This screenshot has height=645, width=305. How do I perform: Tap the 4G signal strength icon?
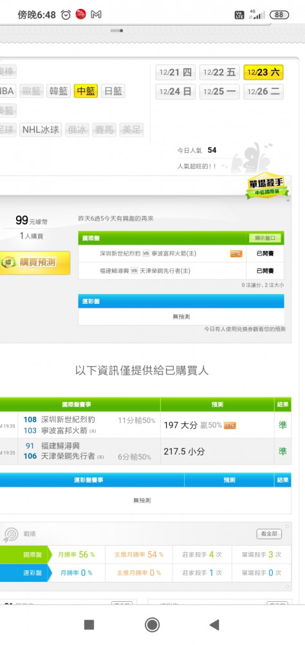(257, 14)
